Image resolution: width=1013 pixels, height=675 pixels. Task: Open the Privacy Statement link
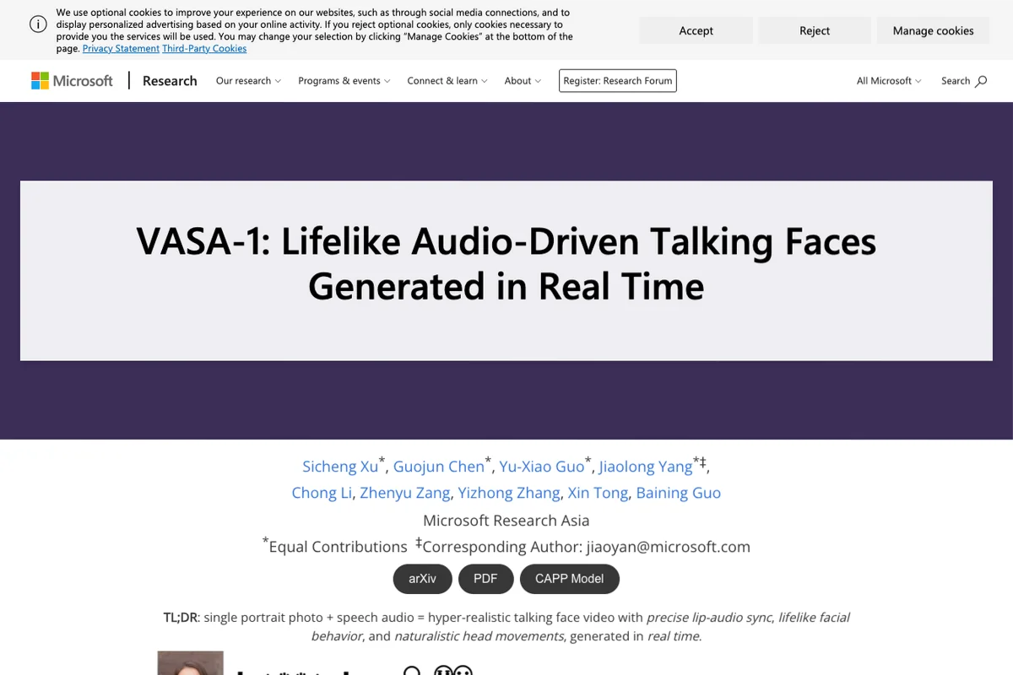(121, 49)
